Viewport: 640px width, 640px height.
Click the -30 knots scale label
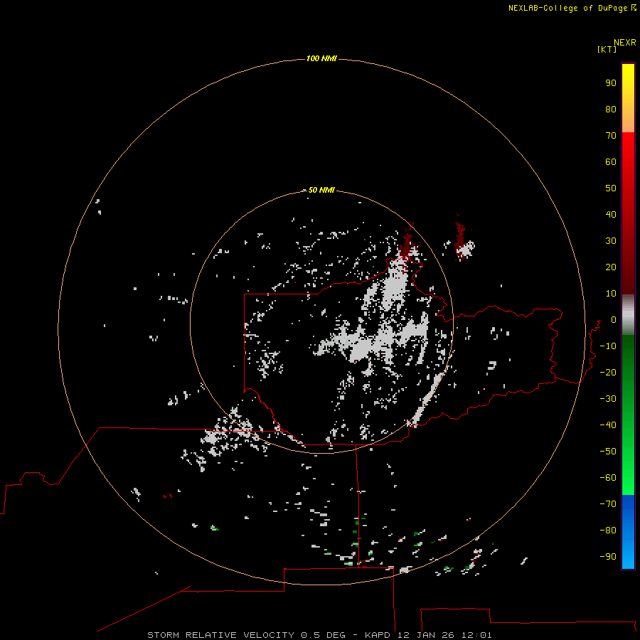point(608,399)
